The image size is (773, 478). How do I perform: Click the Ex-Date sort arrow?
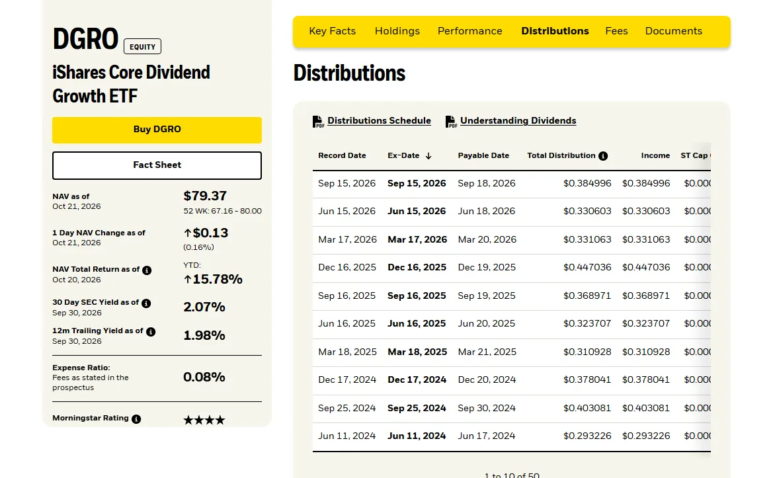tap(428, 156)
